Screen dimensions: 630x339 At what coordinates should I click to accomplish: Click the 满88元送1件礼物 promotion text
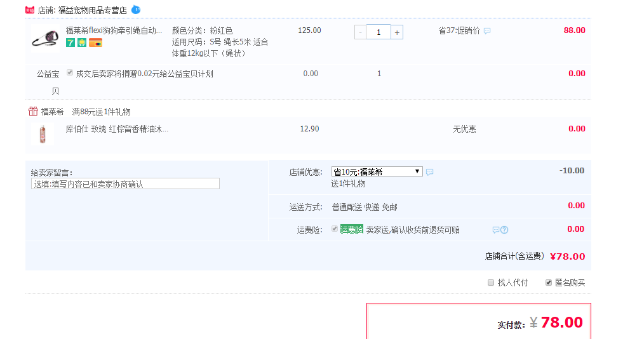(x=101, y=112)
